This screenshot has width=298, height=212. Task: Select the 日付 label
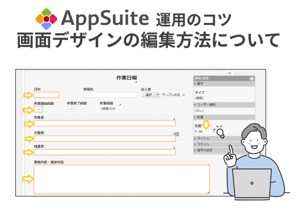[37, 89]
